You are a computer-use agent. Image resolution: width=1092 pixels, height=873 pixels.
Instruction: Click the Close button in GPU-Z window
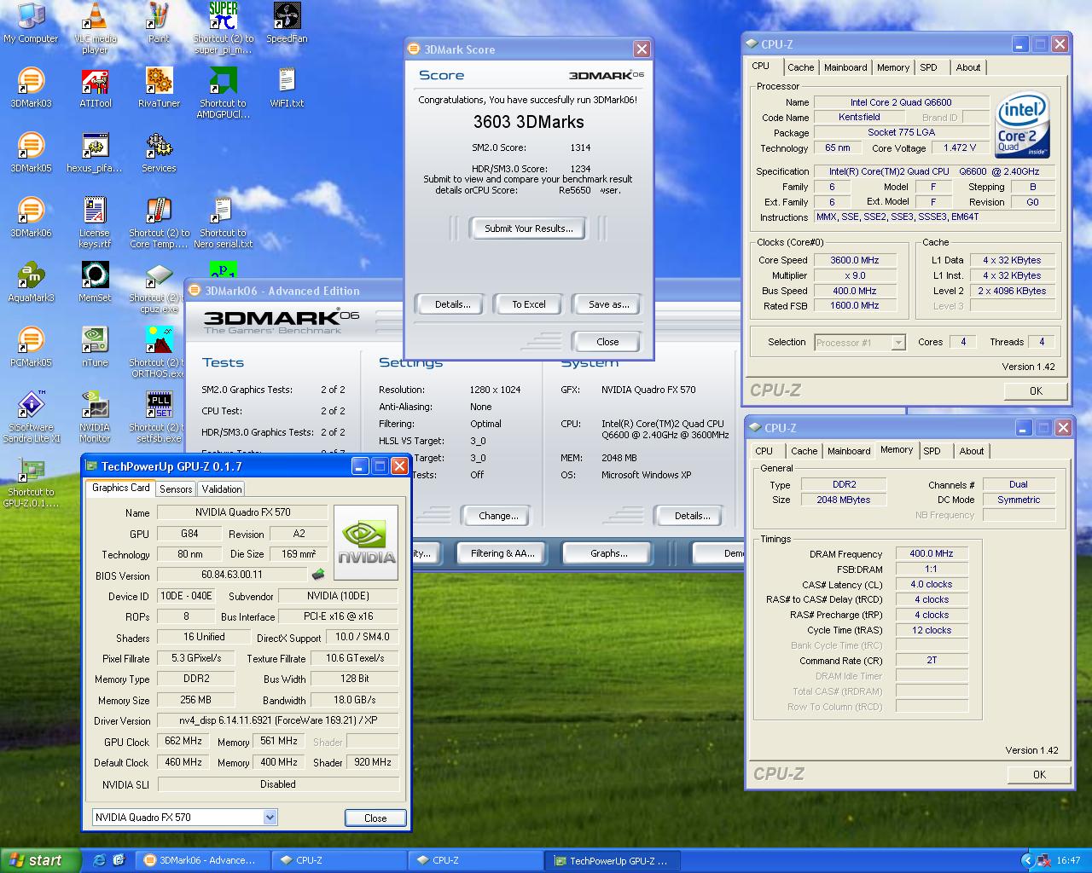tap(375, 818)
